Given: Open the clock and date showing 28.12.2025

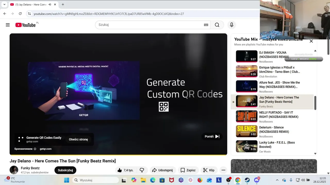Looking at the screenshot, I should pos(320,180).
